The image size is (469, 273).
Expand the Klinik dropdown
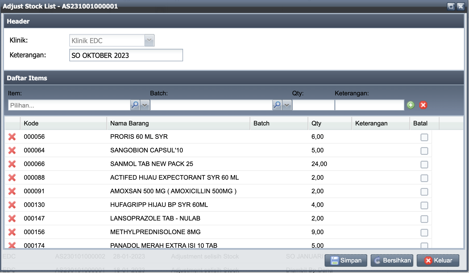click(x=149, y=40)
